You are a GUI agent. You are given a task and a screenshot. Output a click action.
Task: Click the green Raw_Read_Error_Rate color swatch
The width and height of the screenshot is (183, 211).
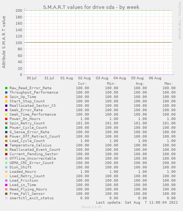coord(6,88)
